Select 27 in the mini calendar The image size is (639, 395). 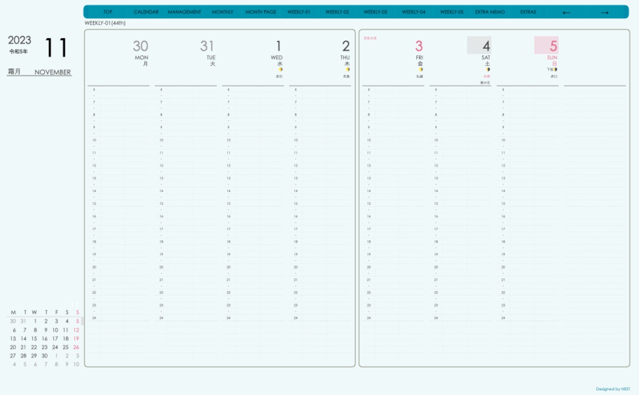[13, 356]
